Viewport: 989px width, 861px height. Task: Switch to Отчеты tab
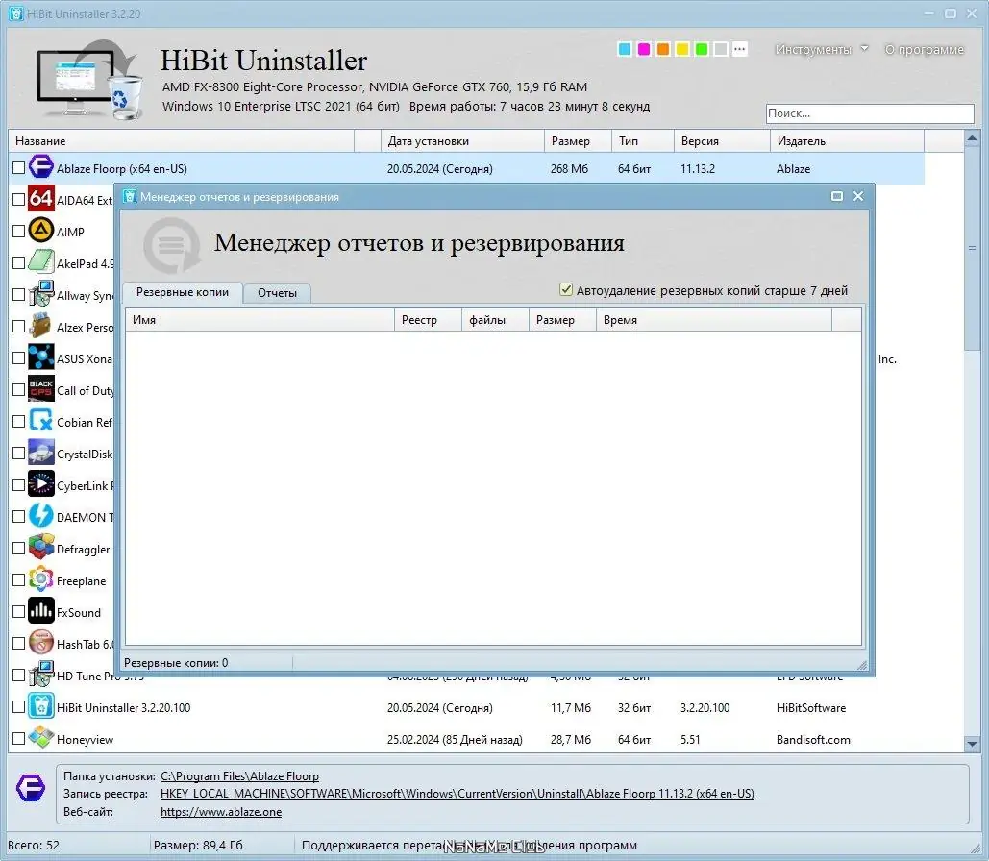click(277, 293)
